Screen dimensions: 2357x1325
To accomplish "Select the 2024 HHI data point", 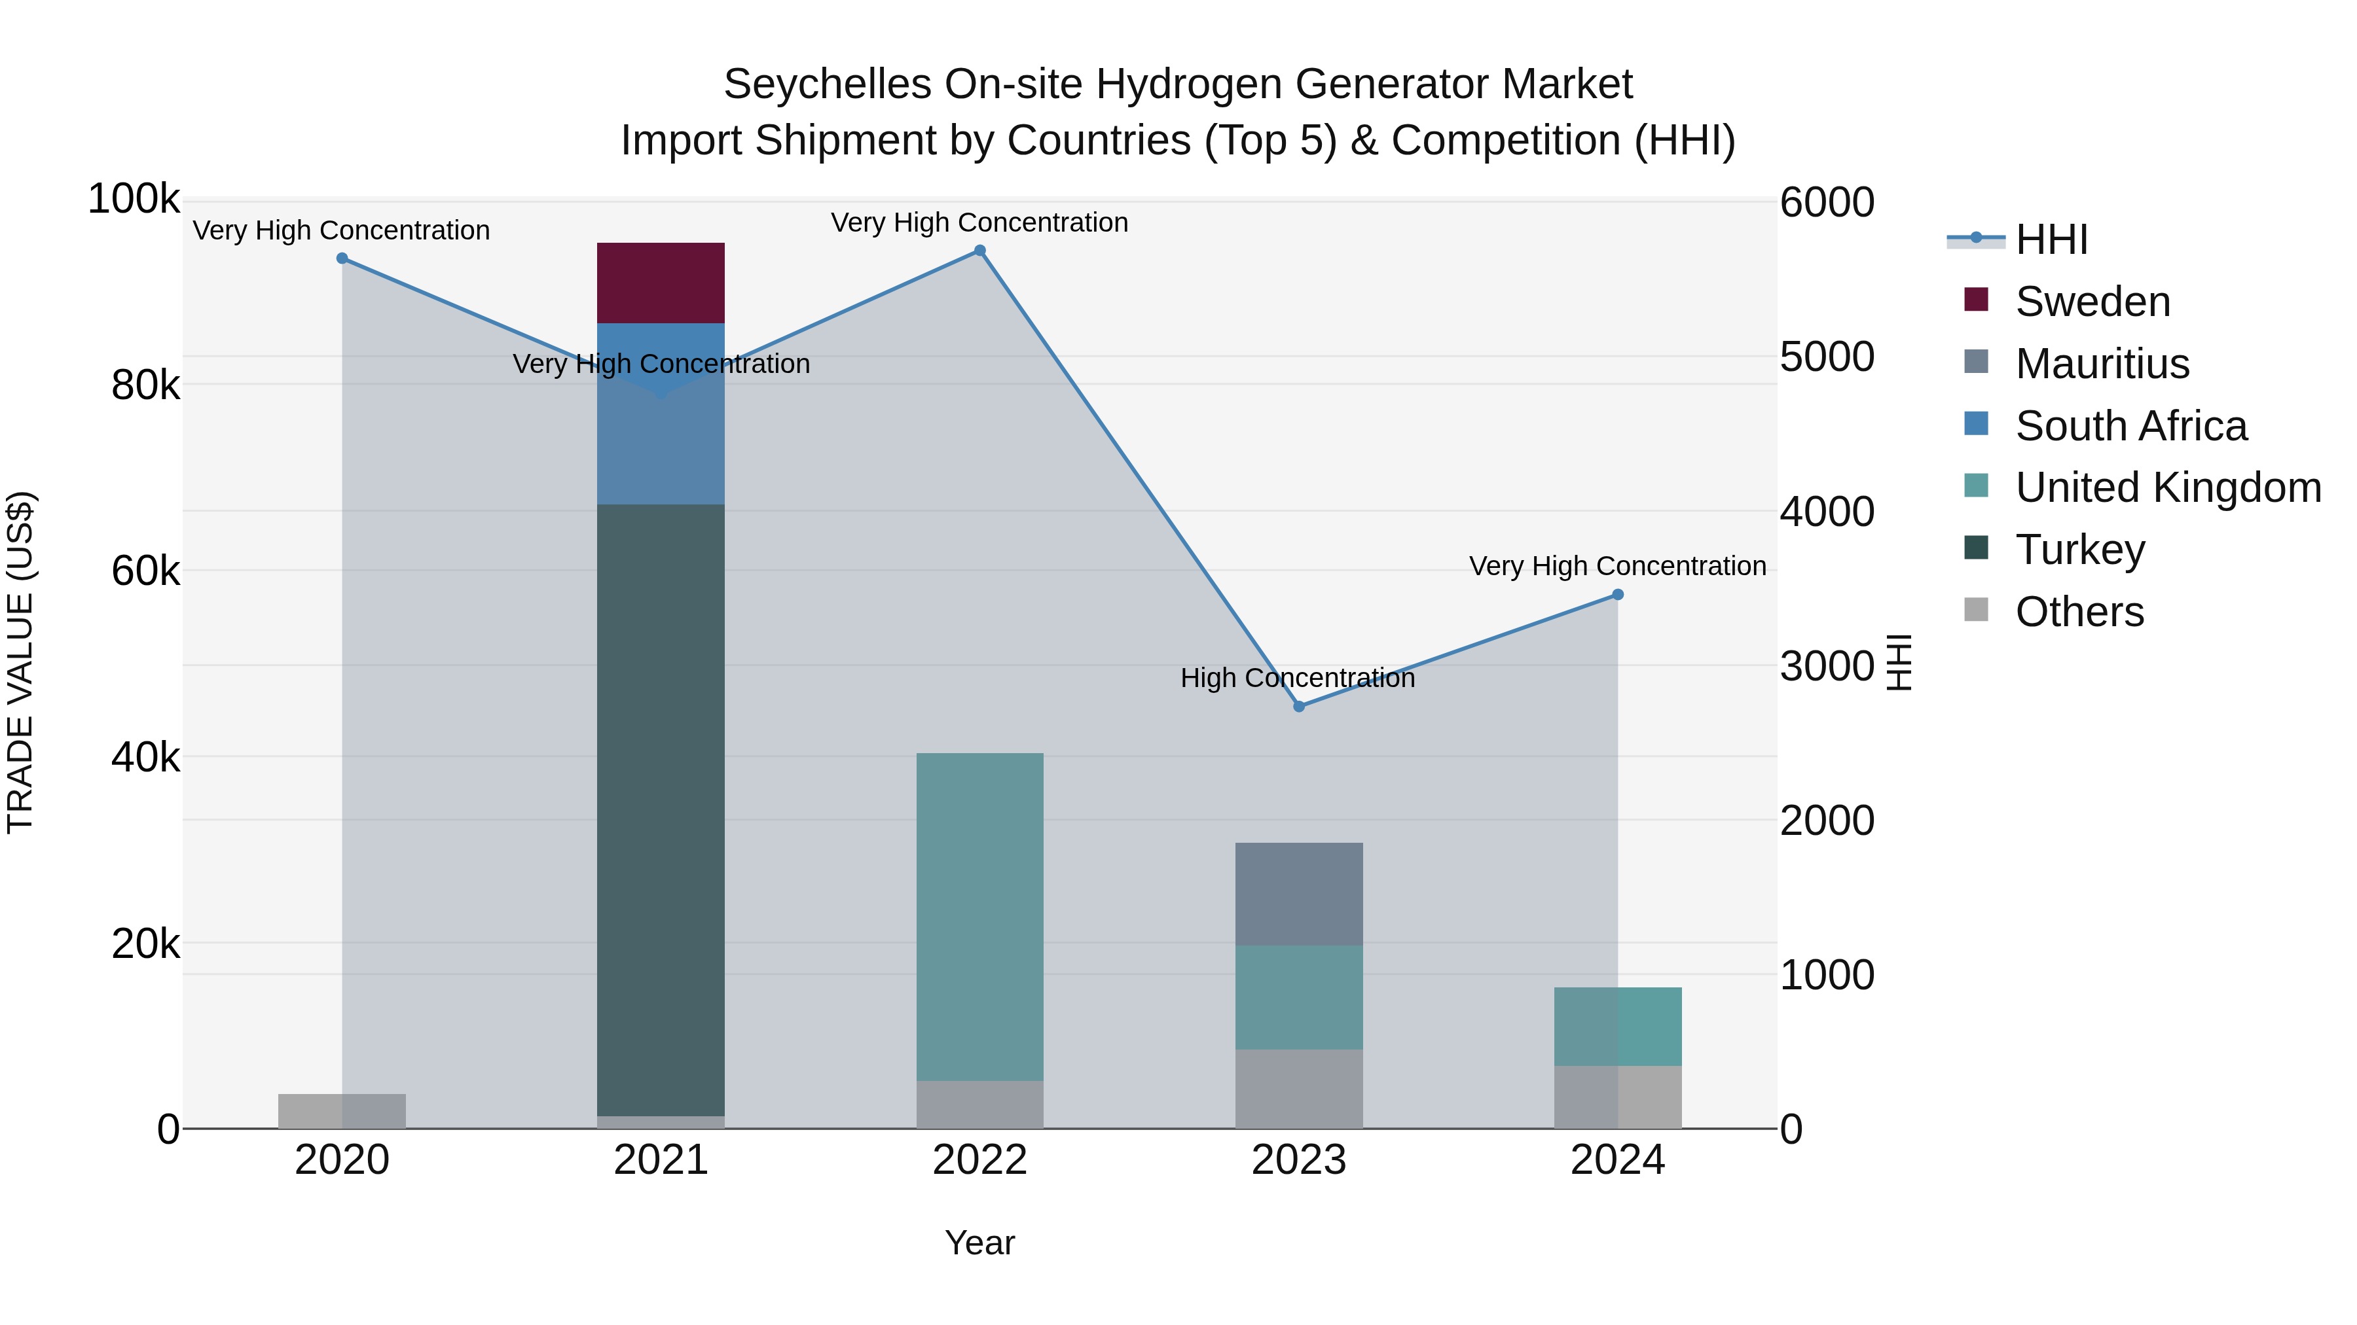I will [x=1618, y=594].
